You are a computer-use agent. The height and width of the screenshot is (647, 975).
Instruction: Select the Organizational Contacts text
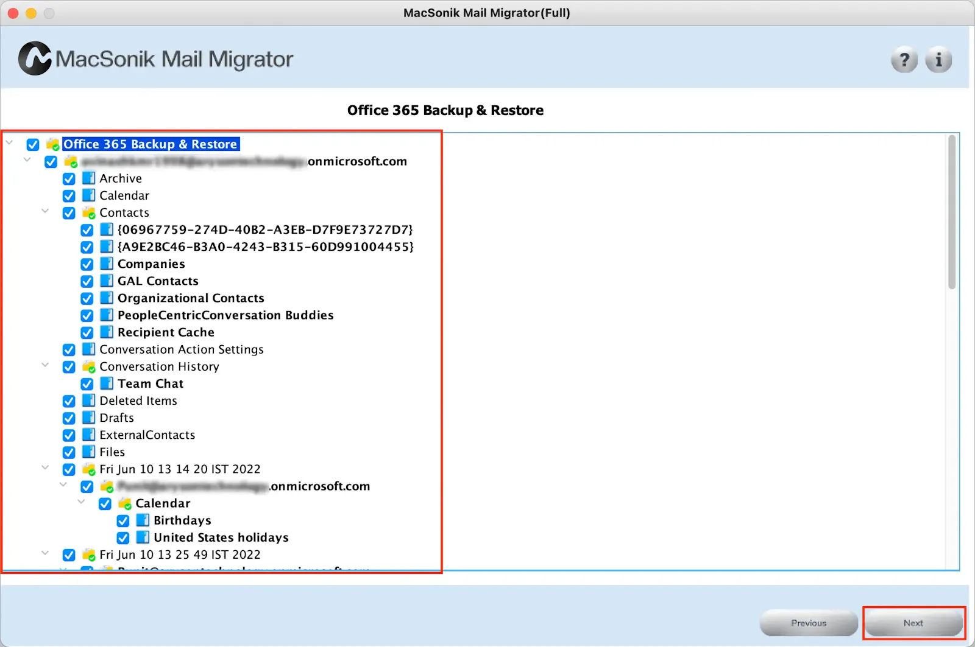click(191, 298)
